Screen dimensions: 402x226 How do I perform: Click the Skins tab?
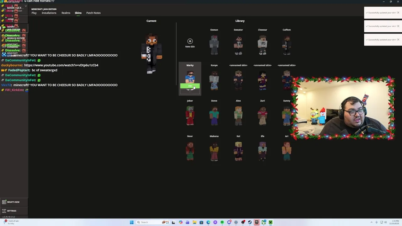(x=78, y=13)
